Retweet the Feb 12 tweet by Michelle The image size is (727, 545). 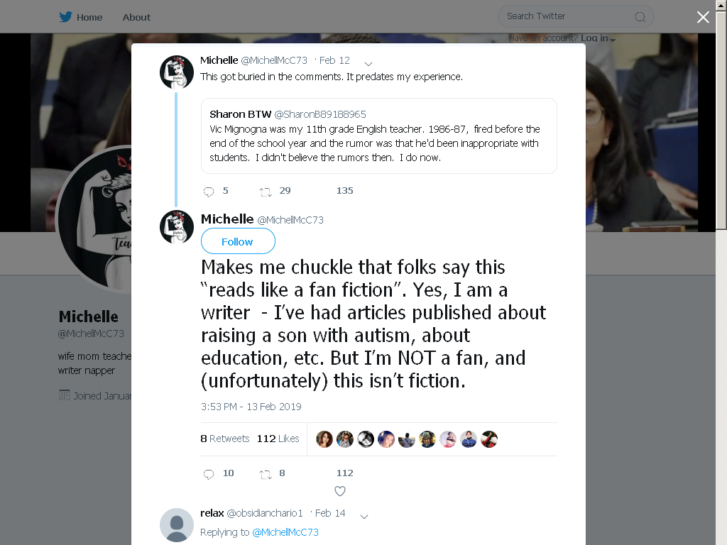[x=266, y=192]
